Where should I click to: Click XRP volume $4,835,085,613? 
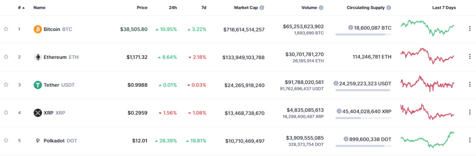pyautogui.click(x=305, y=110)
